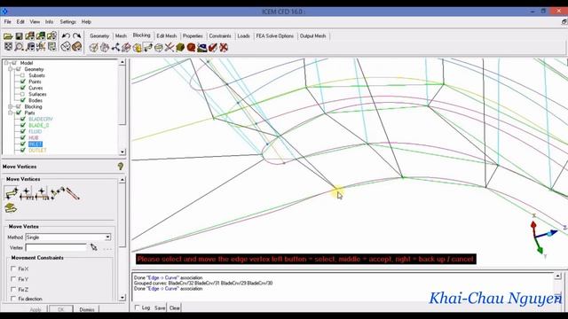Select the Delete Block red X tool
This screenshot has width=568, height=319.
tap(224, 47)
